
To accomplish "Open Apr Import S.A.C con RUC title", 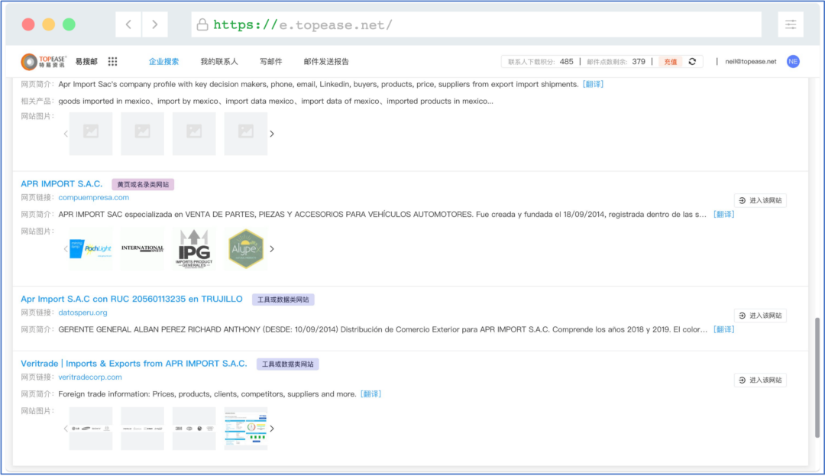I will (x=131, y=299).
